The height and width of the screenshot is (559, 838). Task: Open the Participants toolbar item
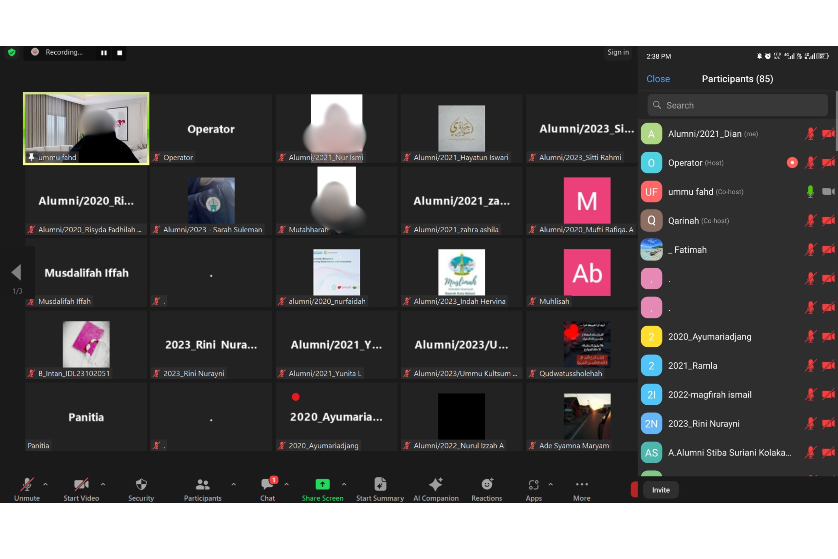coord(202,485)
